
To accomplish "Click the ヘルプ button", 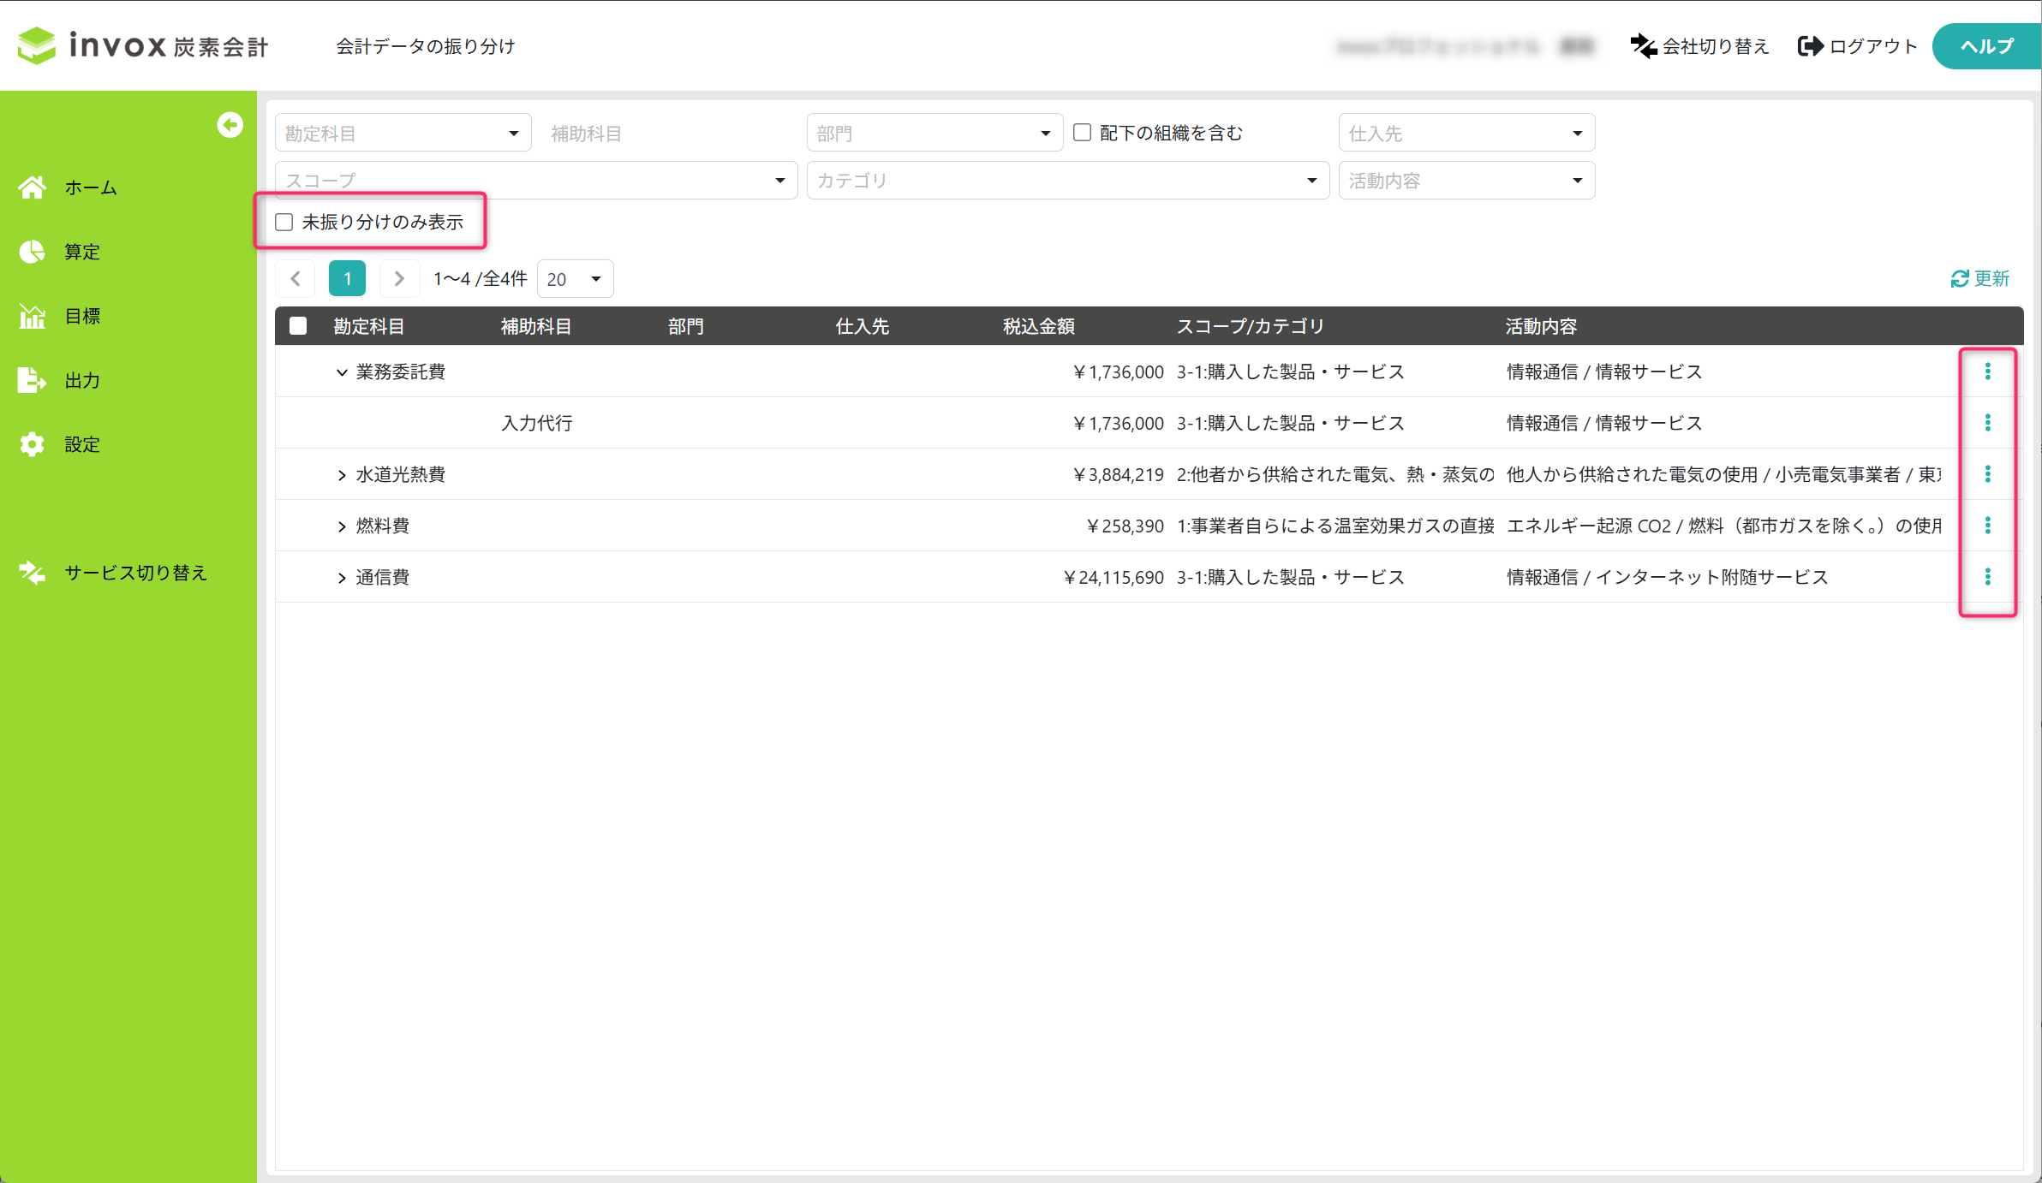I will (x=1986, y=46).
